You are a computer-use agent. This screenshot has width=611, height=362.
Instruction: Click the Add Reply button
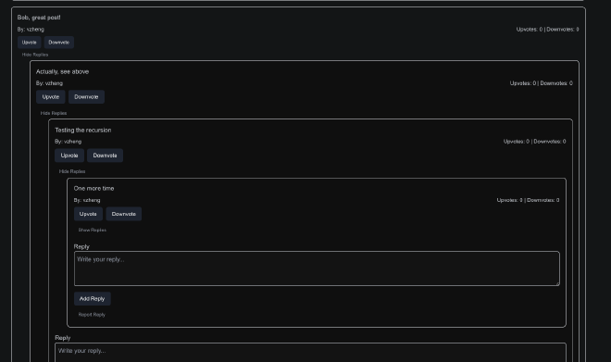93,299
